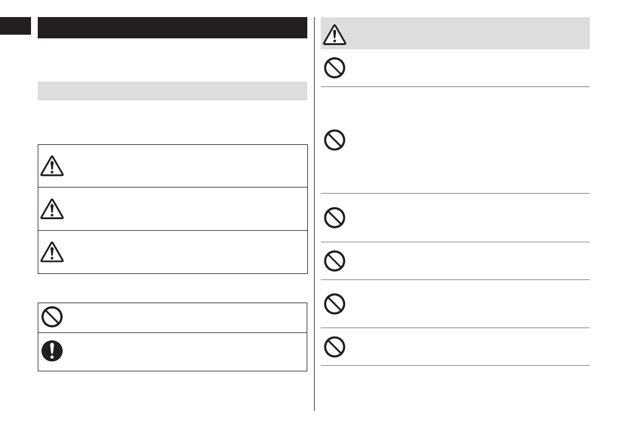Click the third prohibition symbol in the right column
The width and height of the screenshot is (628, 442).
point(335,217)
